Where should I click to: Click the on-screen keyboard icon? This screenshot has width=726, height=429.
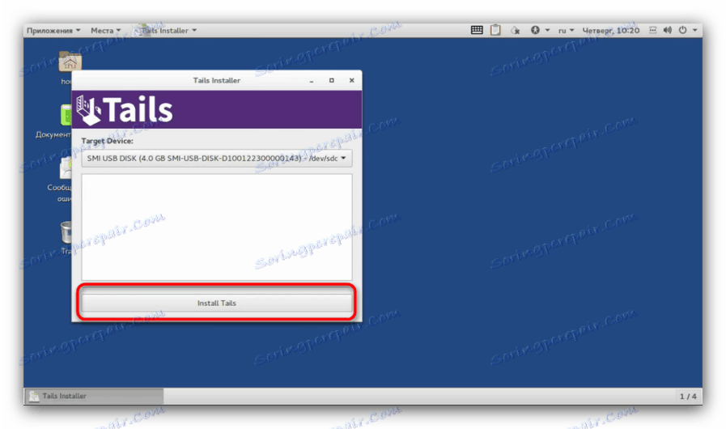tap(477, 30)
